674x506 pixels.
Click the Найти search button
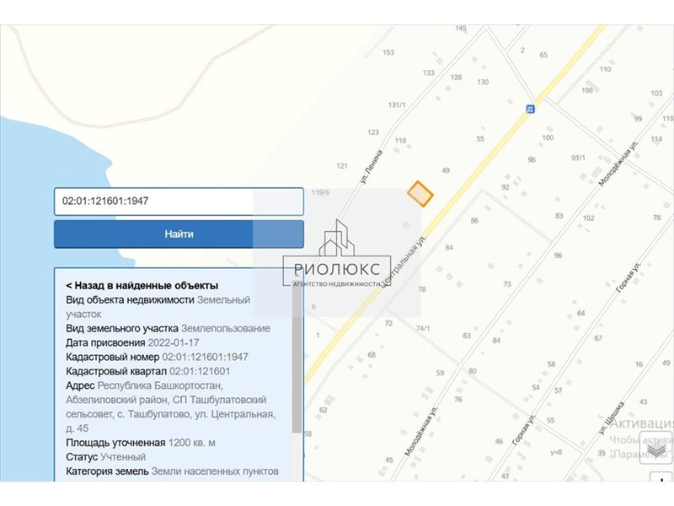click(x=179, y=234)
